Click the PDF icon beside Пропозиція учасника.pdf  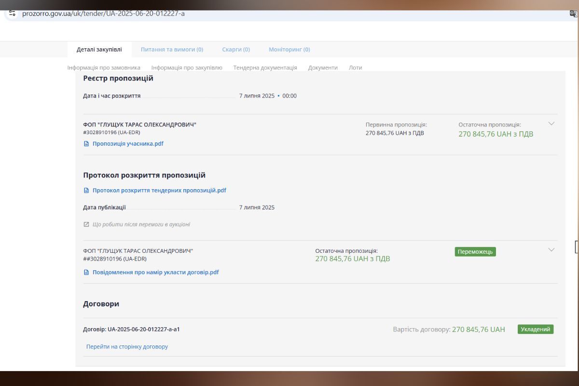86,144
